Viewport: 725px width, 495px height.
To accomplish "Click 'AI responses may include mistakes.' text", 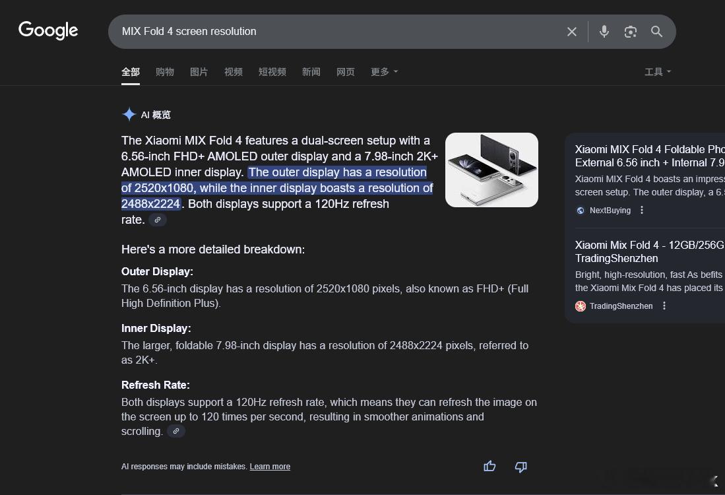I will (x=184, y=467).
